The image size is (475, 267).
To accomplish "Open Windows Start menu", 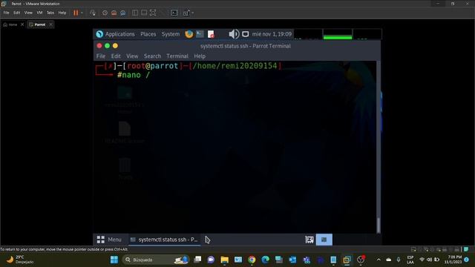I will click(x=114, y=260).
